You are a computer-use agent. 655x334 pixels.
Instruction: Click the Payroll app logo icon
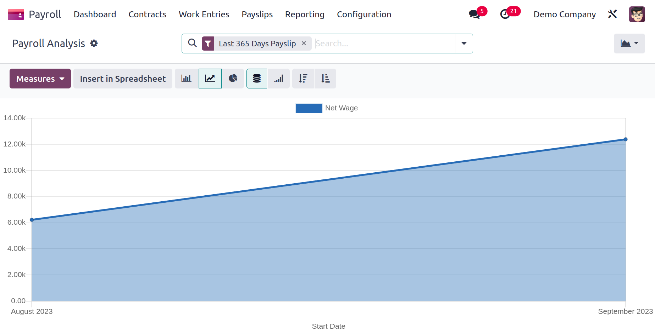tap(16, 15)
